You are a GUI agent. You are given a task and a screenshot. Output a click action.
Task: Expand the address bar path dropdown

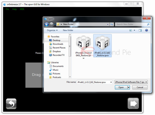click(x=108, y=24)
